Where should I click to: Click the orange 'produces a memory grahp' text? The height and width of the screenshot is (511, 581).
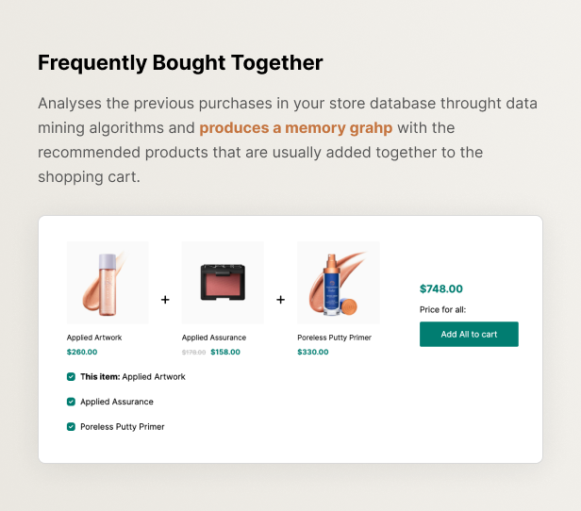pyautogui.click(x=296, y=128)
